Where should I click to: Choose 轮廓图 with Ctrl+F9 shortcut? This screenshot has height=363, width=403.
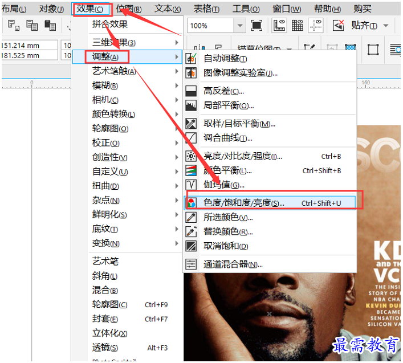(x=128, y=305)
